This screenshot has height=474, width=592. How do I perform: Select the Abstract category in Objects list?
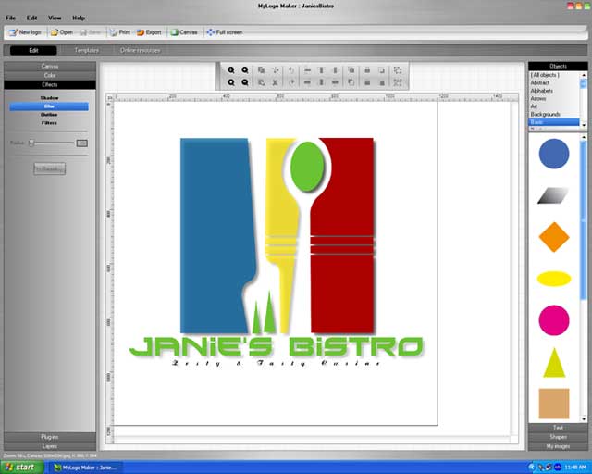(x=539, y=83)
